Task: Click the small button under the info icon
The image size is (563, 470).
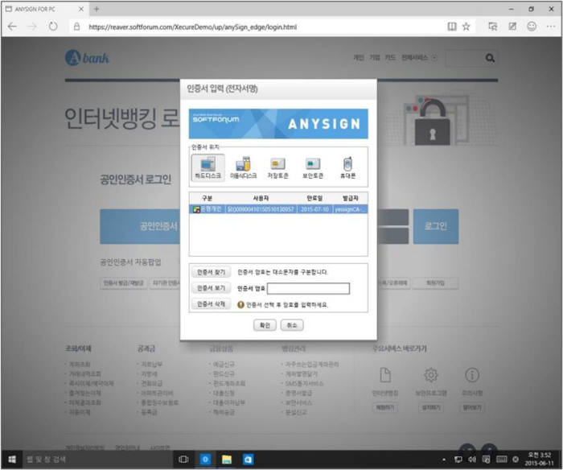Action: coord(472,407)
